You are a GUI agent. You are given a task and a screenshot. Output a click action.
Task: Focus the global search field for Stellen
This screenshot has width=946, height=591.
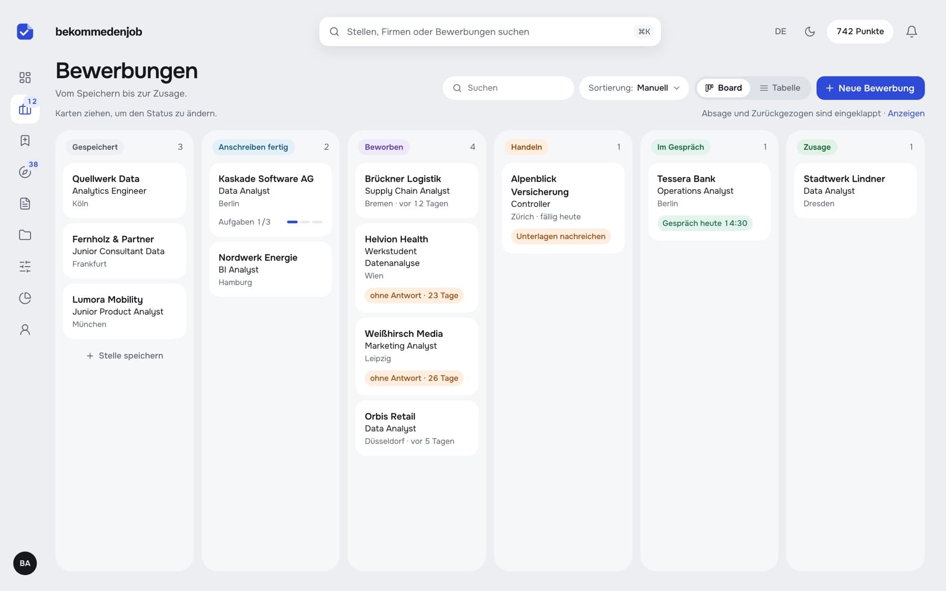[x=490, y=32]
